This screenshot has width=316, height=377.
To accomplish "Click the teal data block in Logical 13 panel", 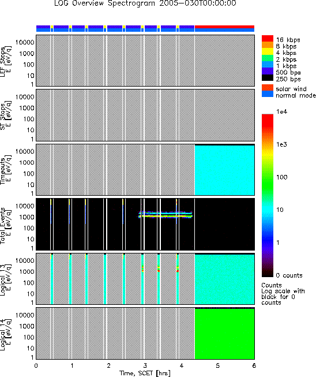I will pyautogui.click(x=224, y=279).
